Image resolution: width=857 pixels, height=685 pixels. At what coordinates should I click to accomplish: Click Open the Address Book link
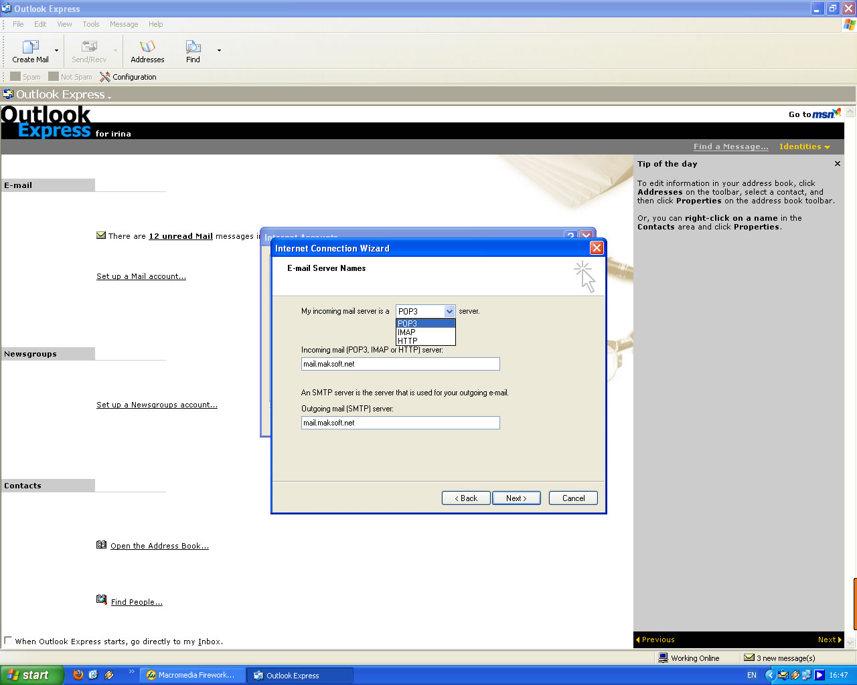click(159, 546)
